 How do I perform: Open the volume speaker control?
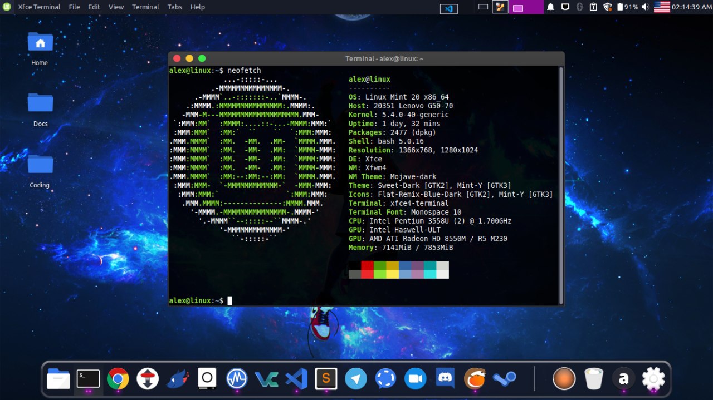pyautogui.click(x=645, y=7)
